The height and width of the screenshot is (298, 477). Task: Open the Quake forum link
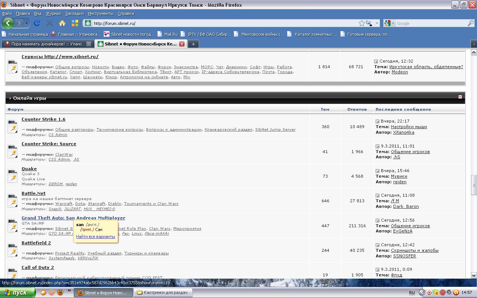click(x=29, y=169)
